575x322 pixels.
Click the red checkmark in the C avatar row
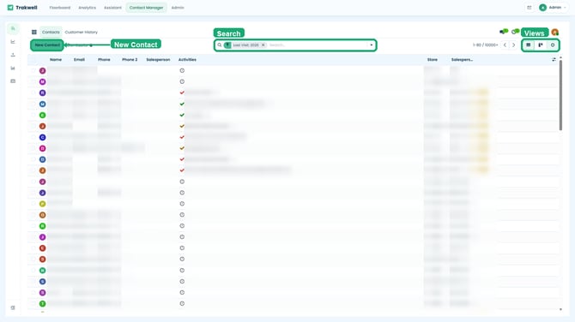pyautogui.click(x=182, y=137)
